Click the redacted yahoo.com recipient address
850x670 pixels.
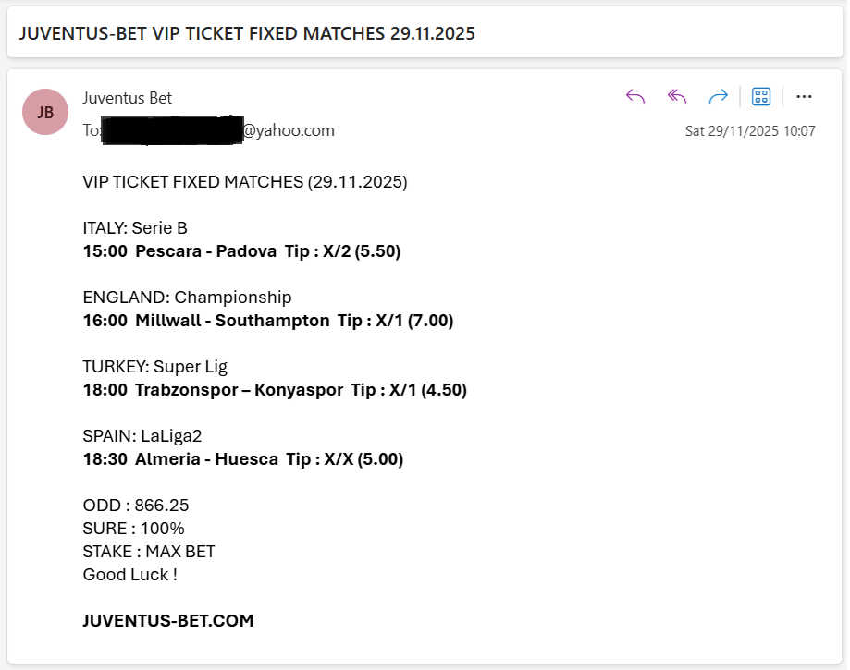tap(211, 130)
